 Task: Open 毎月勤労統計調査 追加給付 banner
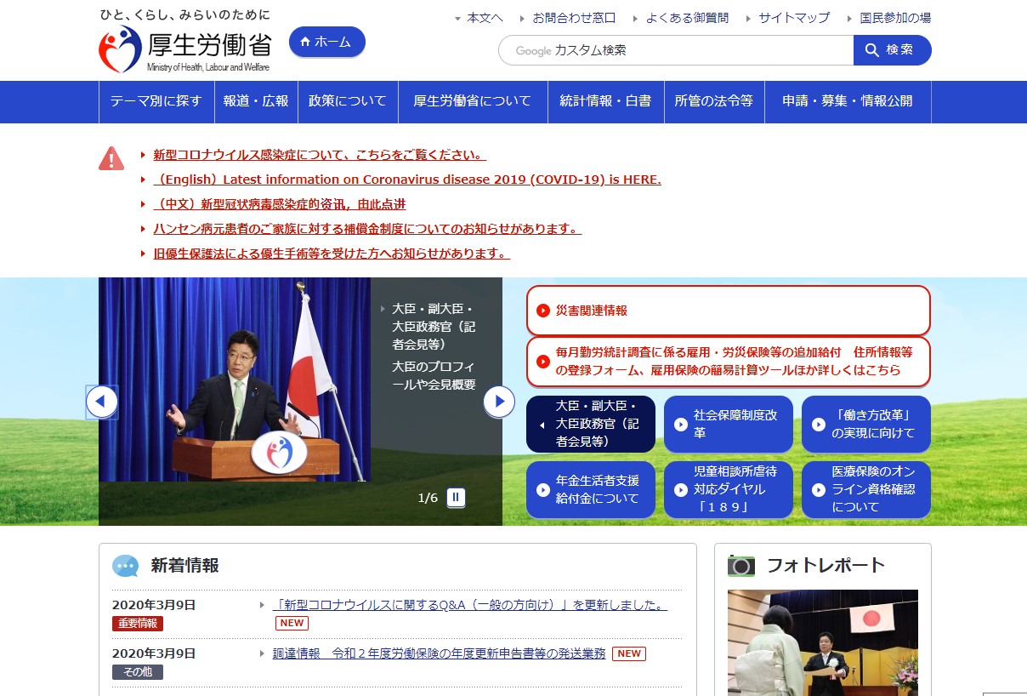point(729,362)
